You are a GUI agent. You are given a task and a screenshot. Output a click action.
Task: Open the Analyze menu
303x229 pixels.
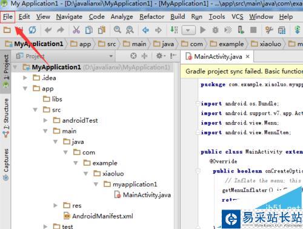(122, 17)
